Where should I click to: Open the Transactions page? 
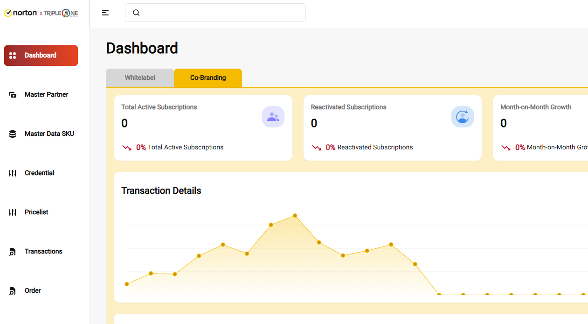click(x=43, y=252)
